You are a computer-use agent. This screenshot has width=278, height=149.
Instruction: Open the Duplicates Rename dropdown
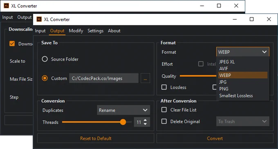[123, 110]
